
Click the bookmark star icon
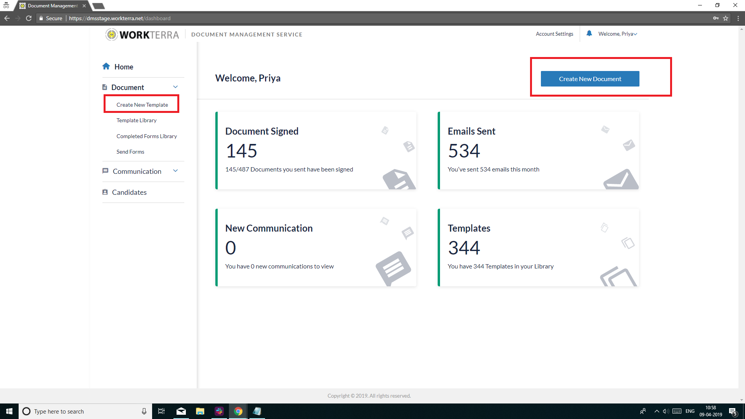click(726, 18)
